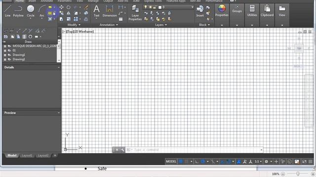Image resolution: width=316 pixels, height=177 pixels.
Task: Toggle polar tracking in status bar
Action: point(203,162)
